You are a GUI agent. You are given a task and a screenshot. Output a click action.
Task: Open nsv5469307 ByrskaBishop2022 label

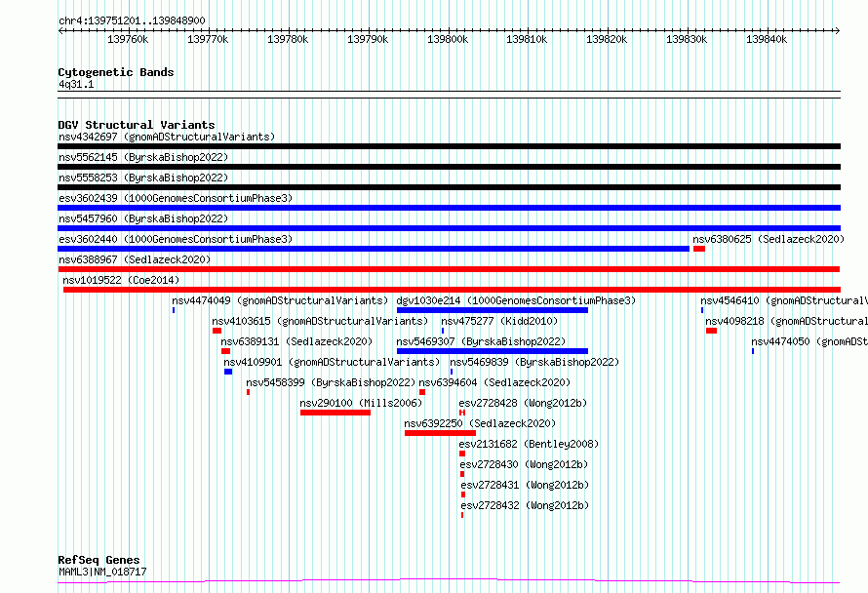(481, 341)
